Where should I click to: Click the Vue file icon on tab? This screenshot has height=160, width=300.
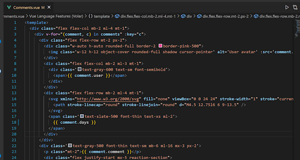9,7
